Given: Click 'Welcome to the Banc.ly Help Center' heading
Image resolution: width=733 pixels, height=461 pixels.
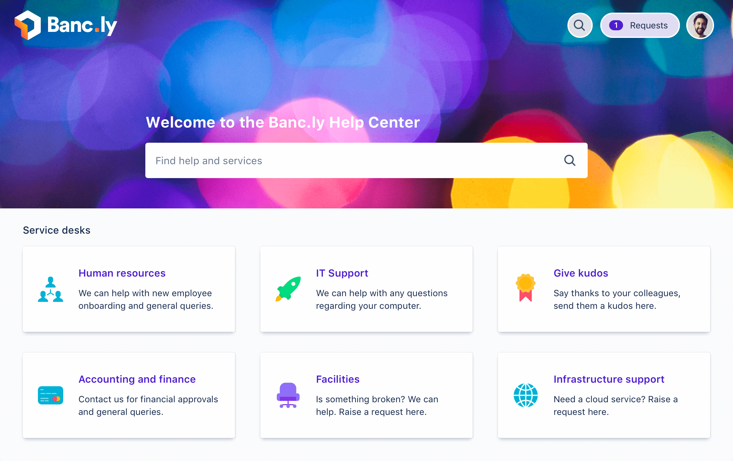Looking at the screenshot, I should point(283,123).
